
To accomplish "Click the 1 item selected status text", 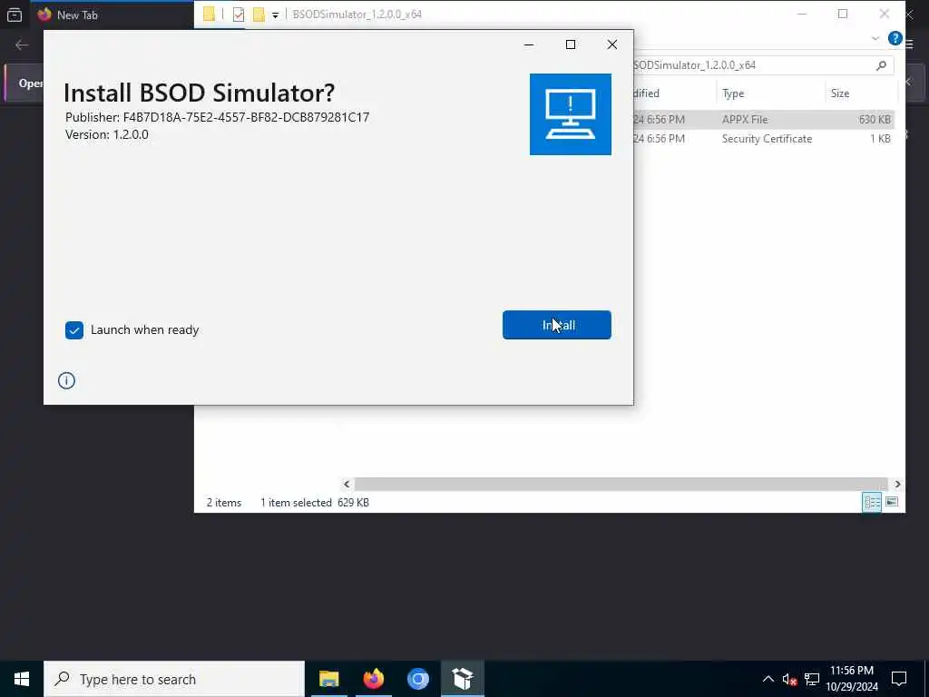I will (297, 503).
